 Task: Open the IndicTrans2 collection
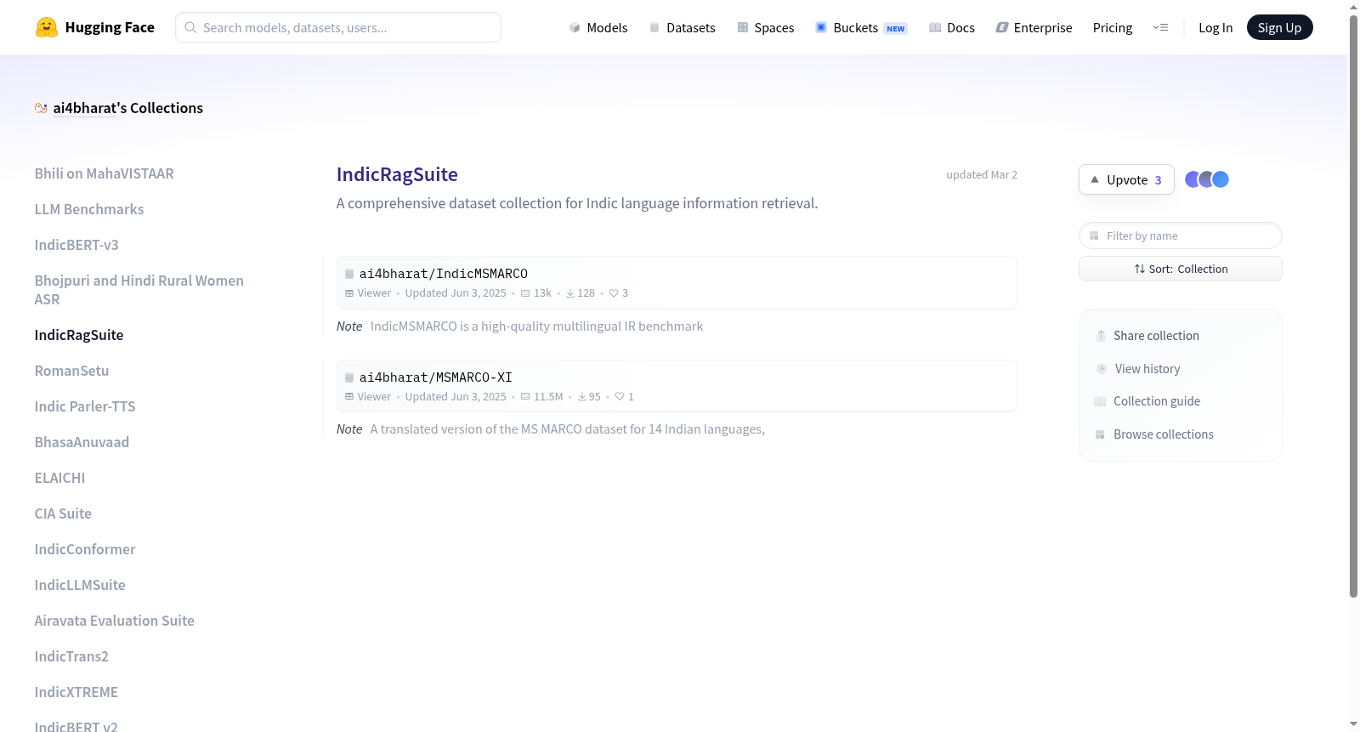point(71,656)
